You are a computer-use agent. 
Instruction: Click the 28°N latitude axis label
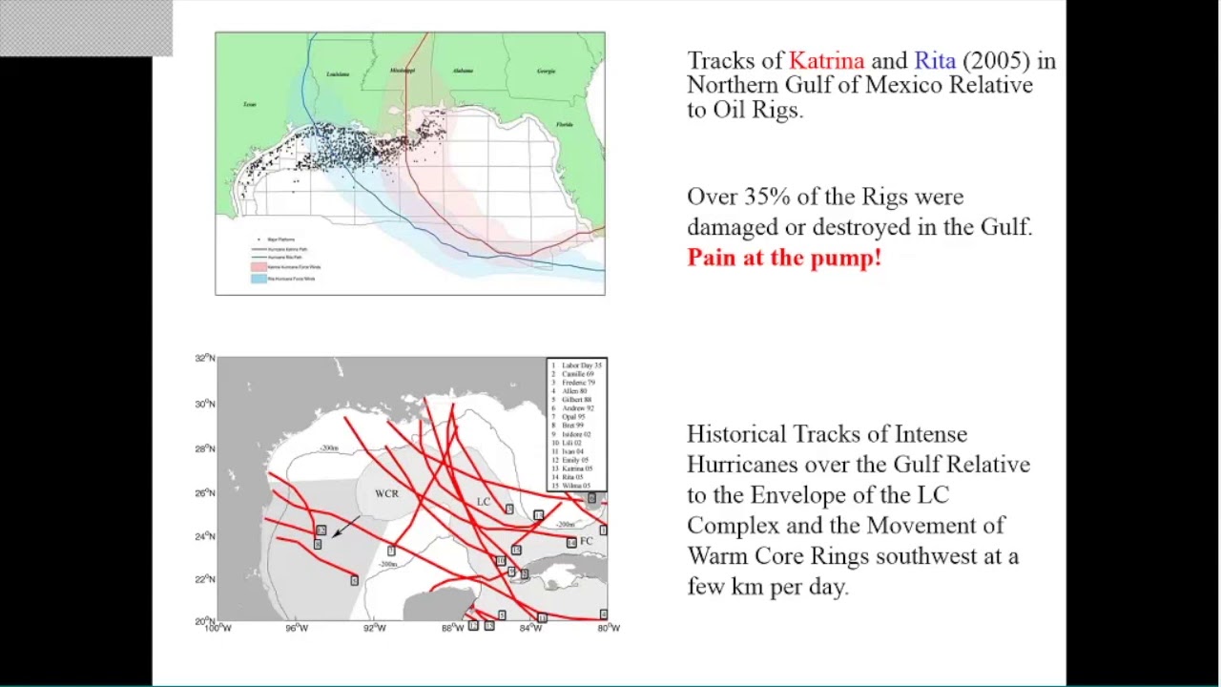point(205,448)
